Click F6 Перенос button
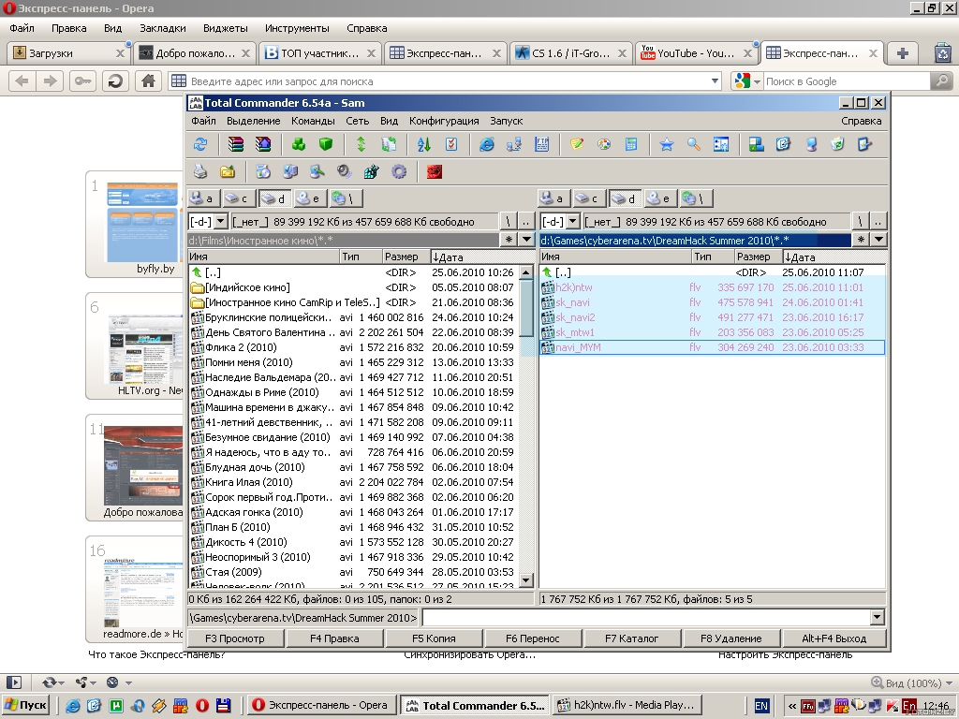The height and width of the screenshot is (719, 959). [x=533, y=638]
